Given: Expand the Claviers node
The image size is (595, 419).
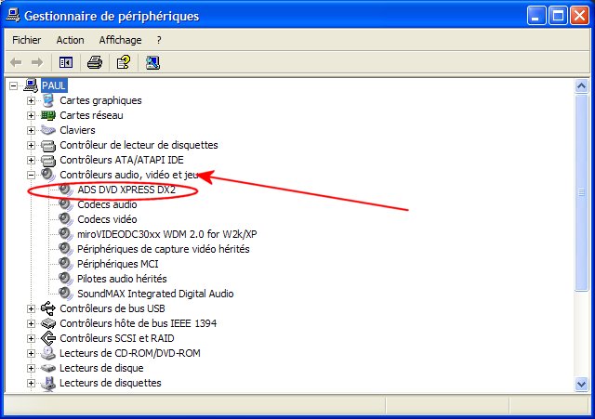Looking at the screenshot, I should tap(31, 130).
